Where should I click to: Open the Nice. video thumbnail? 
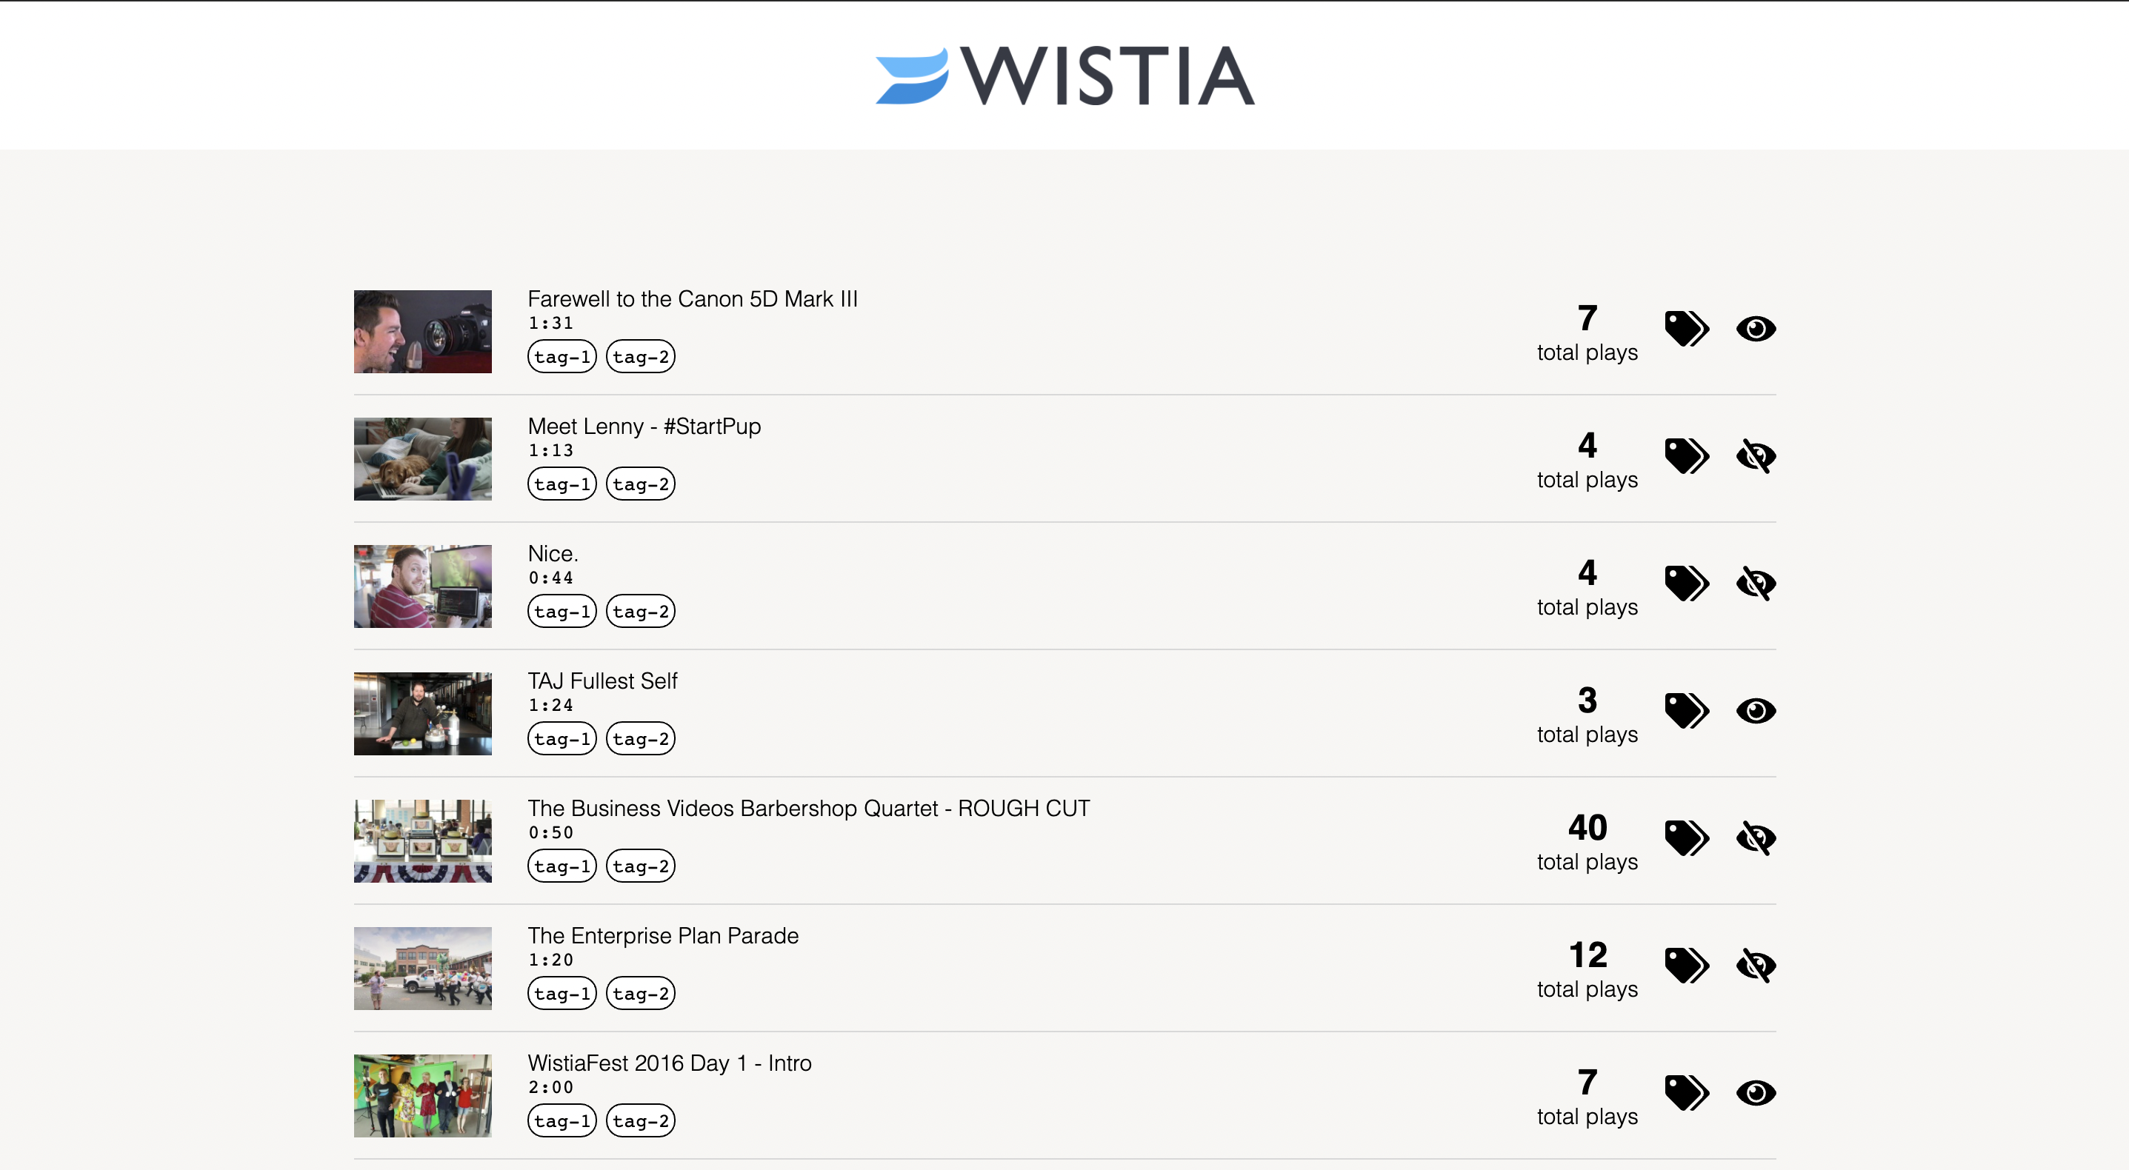click(422, 586)
